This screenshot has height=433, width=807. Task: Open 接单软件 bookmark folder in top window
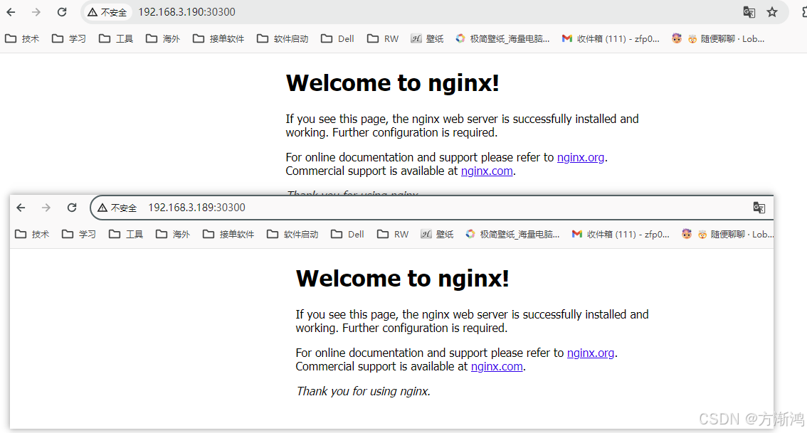(x=218, y=38)
